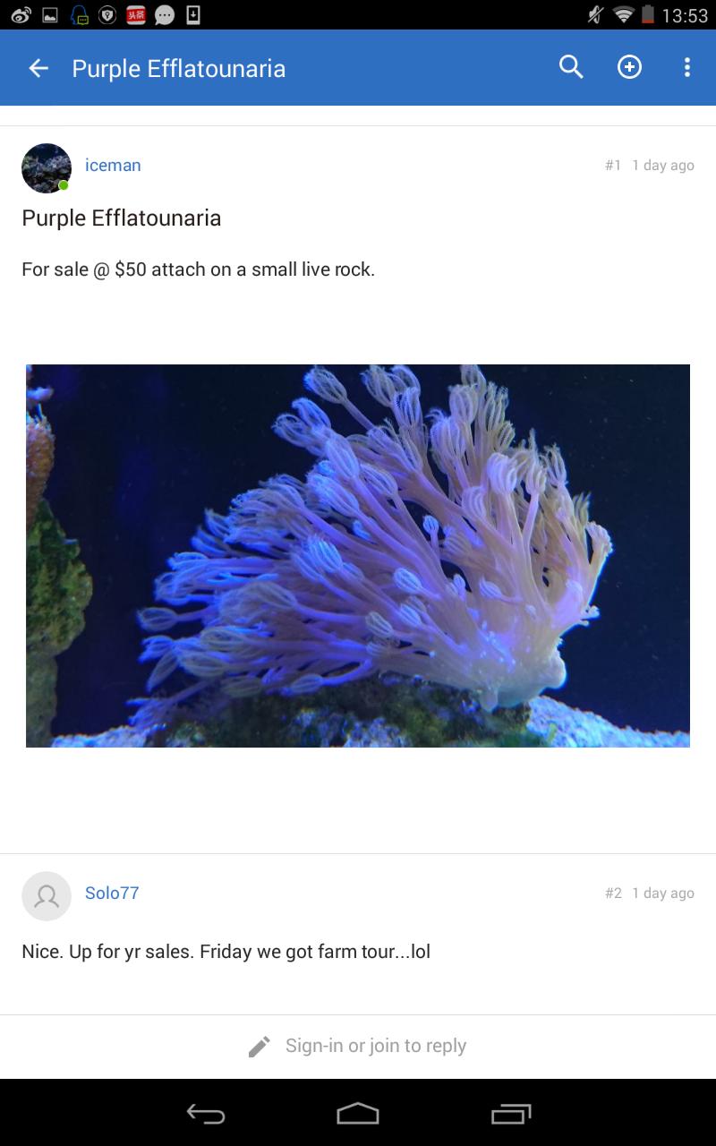
Task: Tap the back arrow in header
Action: click(x=38, y=68)
